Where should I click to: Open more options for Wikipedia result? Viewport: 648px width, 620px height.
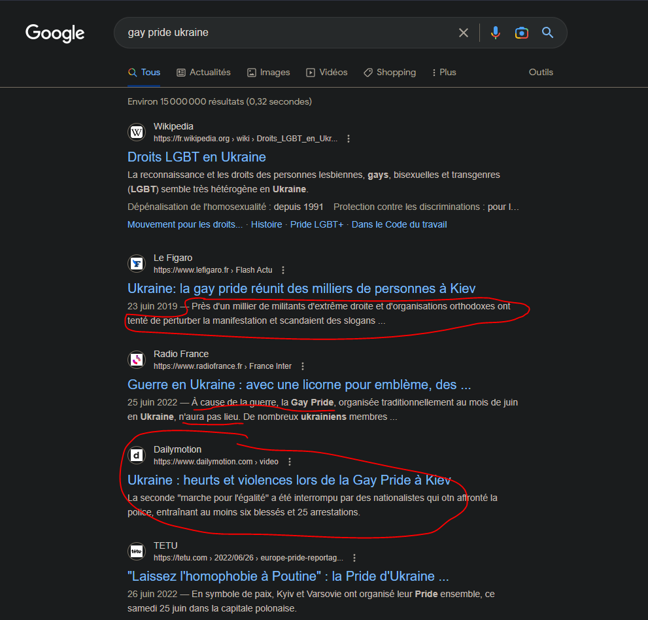click(x=349, y=139)
